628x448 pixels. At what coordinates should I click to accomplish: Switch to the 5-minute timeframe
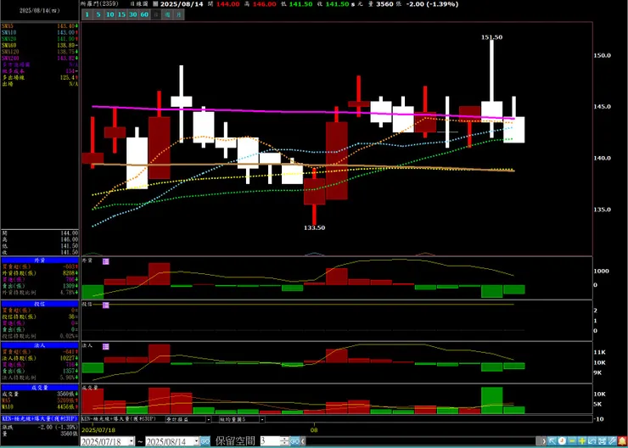98,14
